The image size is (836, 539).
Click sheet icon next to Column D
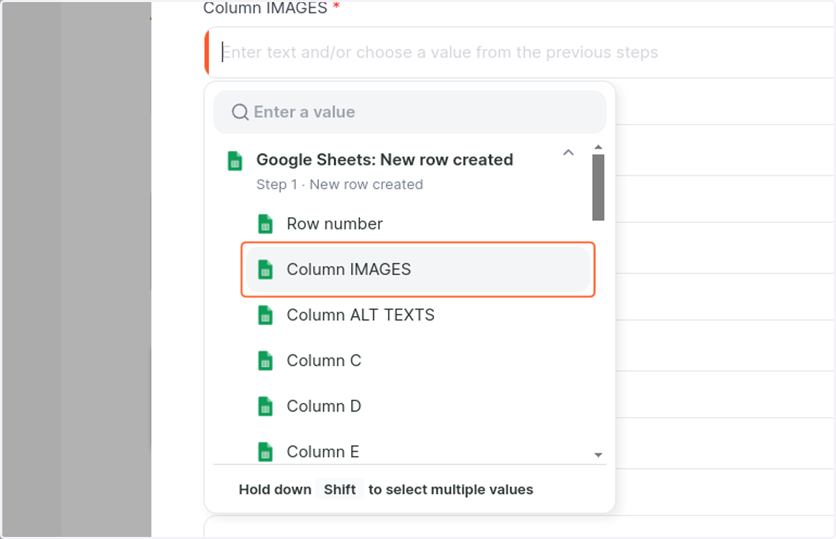point(265,407)
